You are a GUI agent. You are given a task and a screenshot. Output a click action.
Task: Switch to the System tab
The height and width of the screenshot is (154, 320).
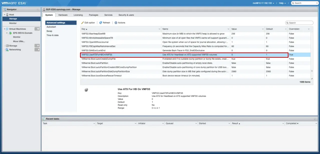point(49,15)
